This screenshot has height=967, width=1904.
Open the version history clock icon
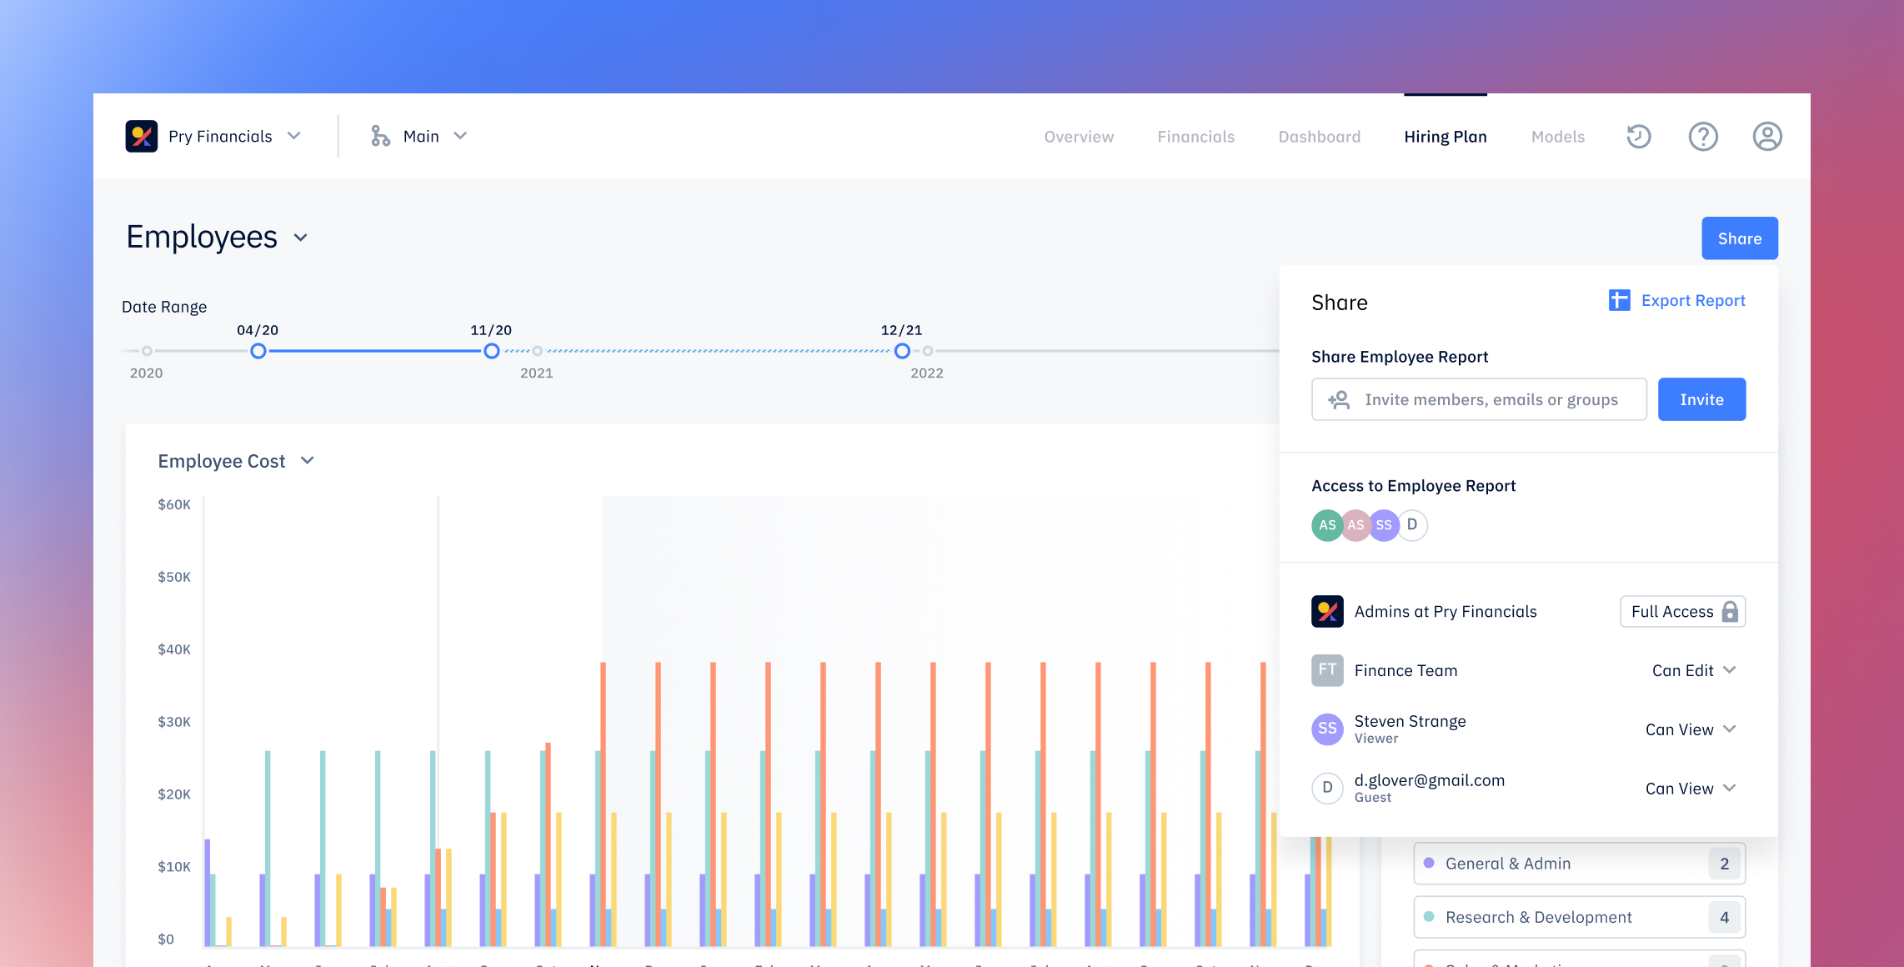coord(1638,136)
